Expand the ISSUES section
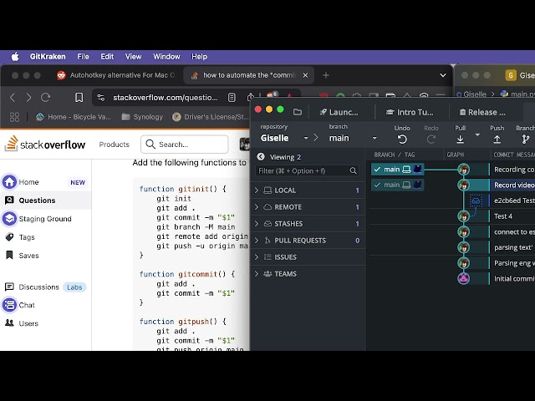 point(308,257)
